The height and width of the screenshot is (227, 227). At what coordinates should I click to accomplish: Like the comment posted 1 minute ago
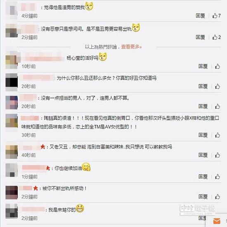(218, 177)
